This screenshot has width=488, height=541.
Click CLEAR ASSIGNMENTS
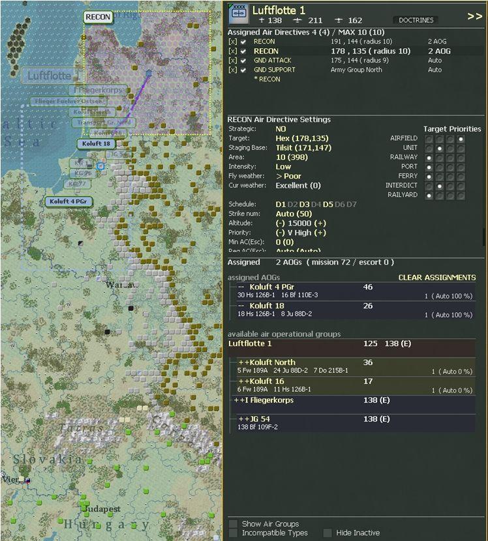(x=437, y=278)
